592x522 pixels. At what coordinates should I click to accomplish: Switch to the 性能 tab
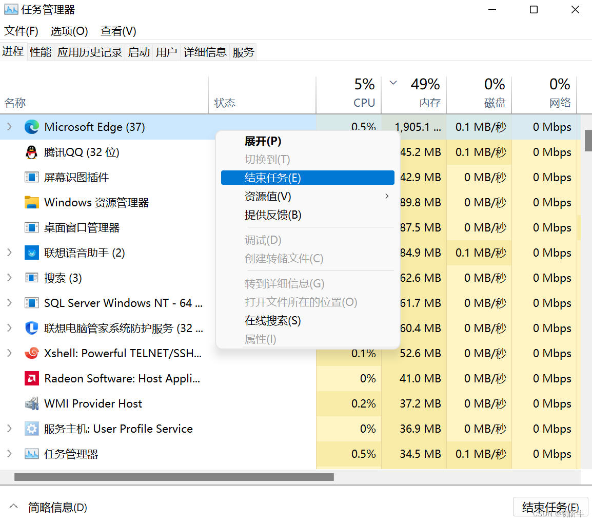pos(41,52)
